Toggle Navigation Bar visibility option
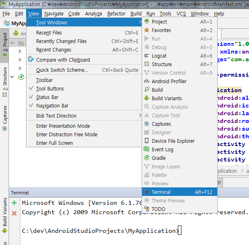 (52, 106)
